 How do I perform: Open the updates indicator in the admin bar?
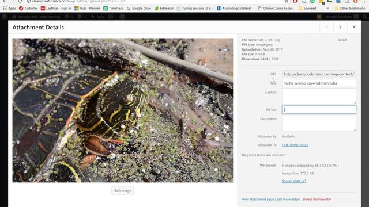(x=69, y=17)
